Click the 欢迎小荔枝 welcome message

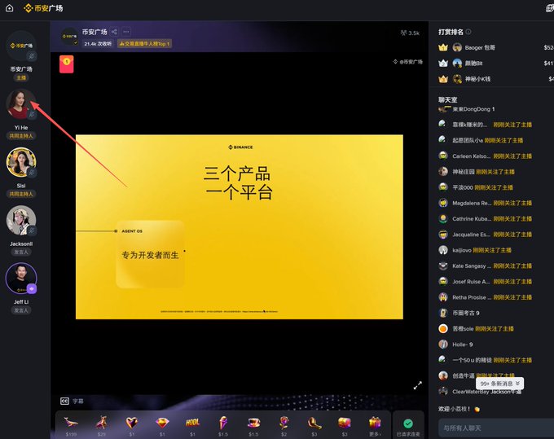pos(459,409)
